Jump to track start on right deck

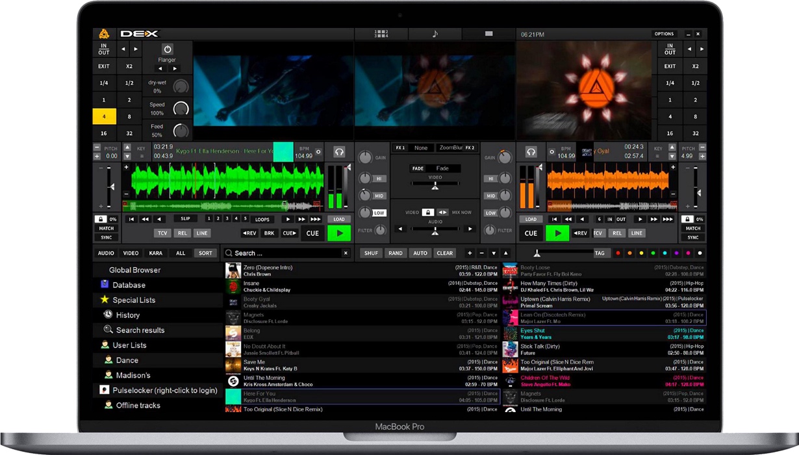(x=555, y=220)
